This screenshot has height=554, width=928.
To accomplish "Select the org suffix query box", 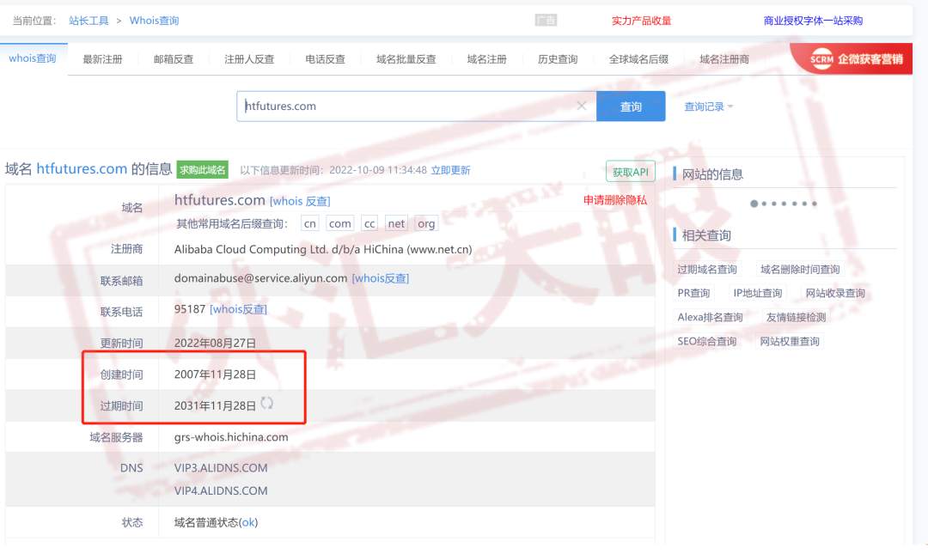I will tap(426, 223).
